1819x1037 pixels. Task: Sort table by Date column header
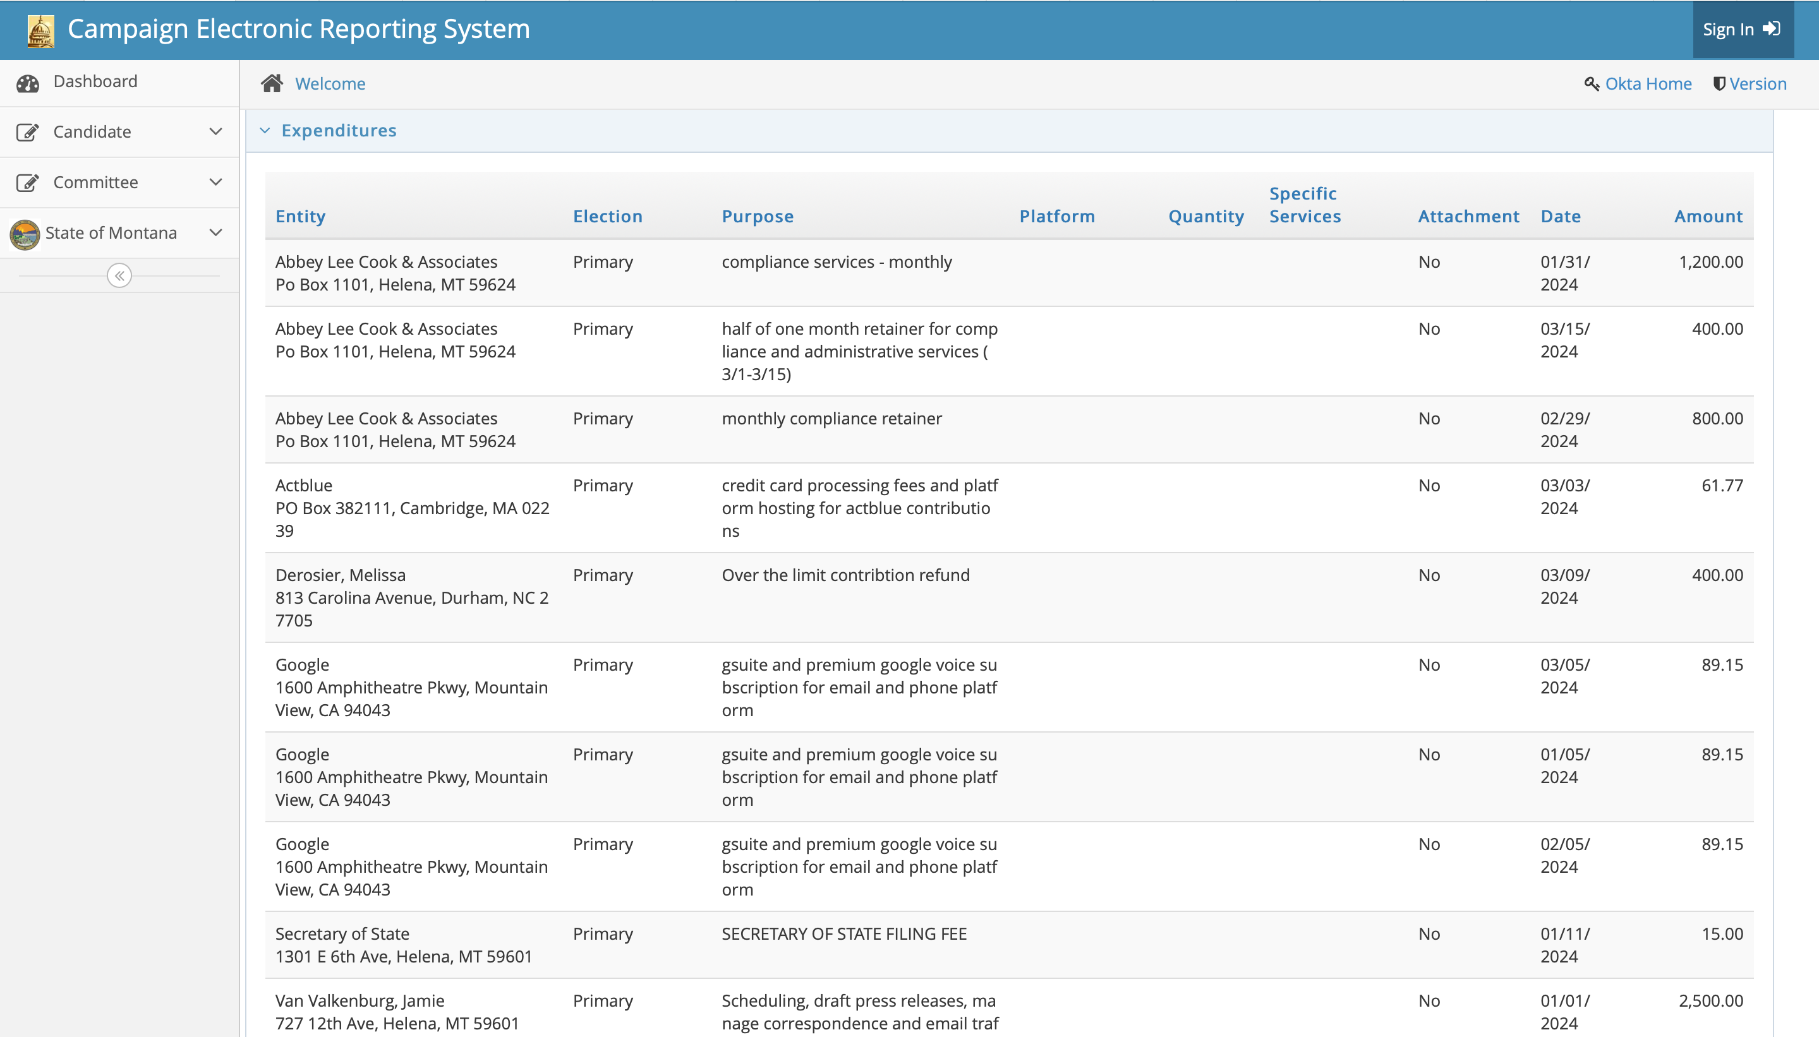(x=1561, y=217)
